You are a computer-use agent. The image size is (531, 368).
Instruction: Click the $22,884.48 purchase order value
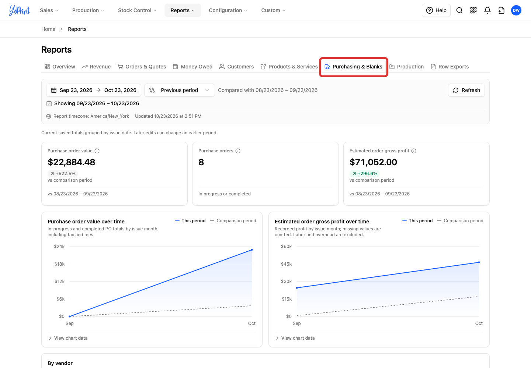(72, 162)
